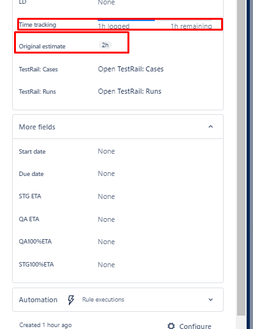Click the Due date label

pos(31,174)
